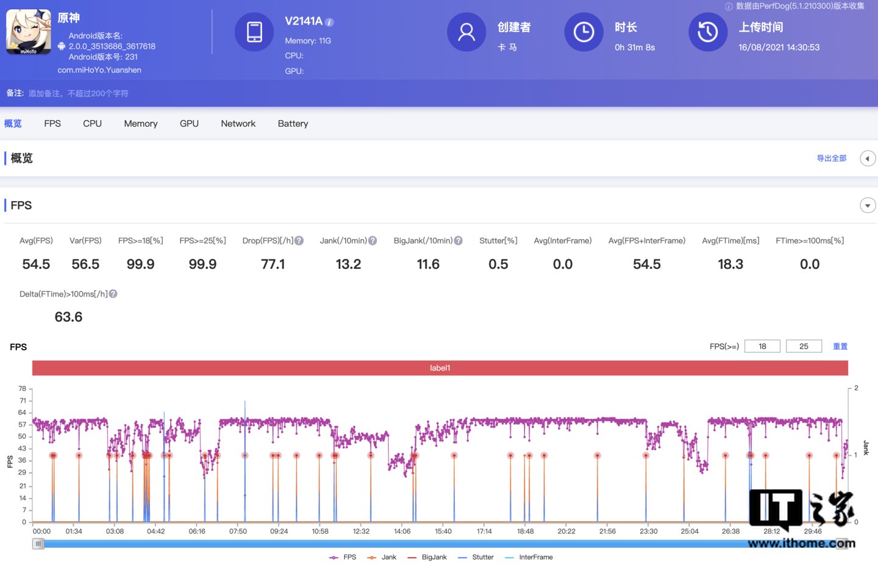
Task: Click 导出全部 export all link
Action: click(x=832, y=158)
